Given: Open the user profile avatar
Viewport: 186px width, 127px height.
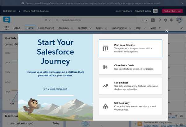Looking at the screenshot, I should point(179,20).
